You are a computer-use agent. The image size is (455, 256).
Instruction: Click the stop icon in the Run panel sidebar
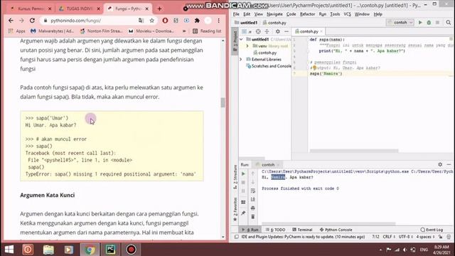tap(243, 182)
